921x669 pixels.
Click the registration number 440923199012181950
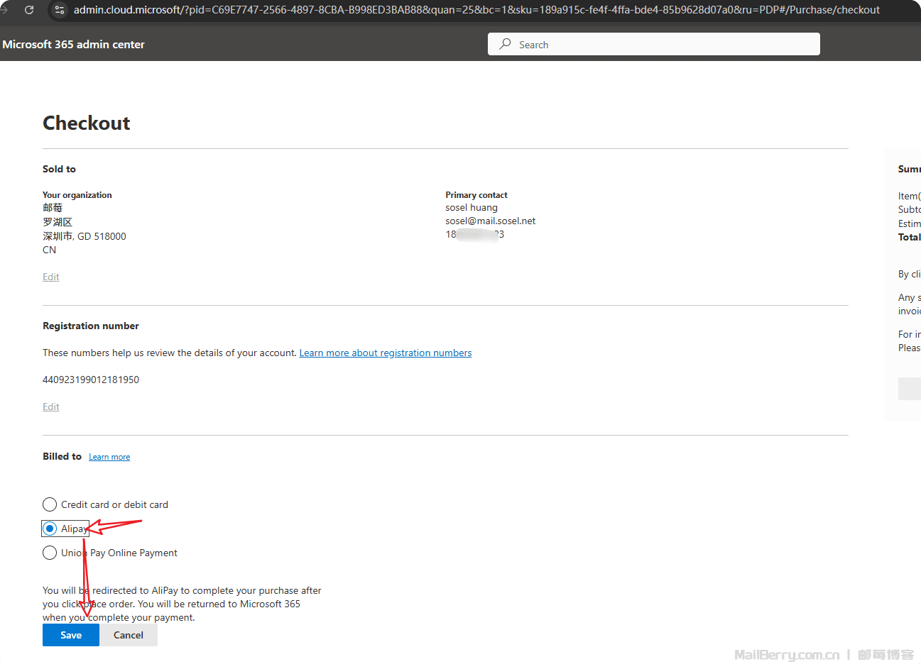[91, 380]
